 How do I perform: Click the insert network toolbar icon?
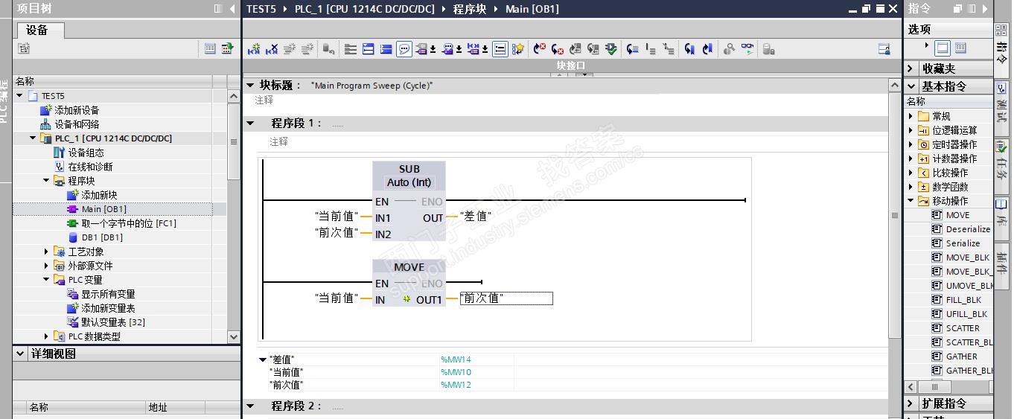pyautogui.click(x=255, y=49)
